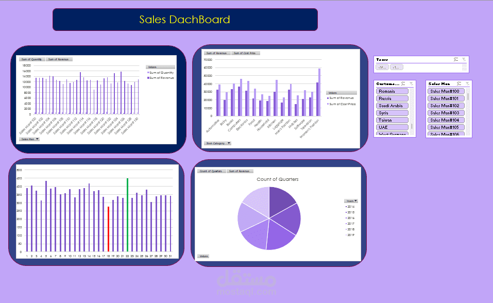Open the Sales Man dropdown on the quantity chart
The image size is (493, 303).
(x=28, y=139)
